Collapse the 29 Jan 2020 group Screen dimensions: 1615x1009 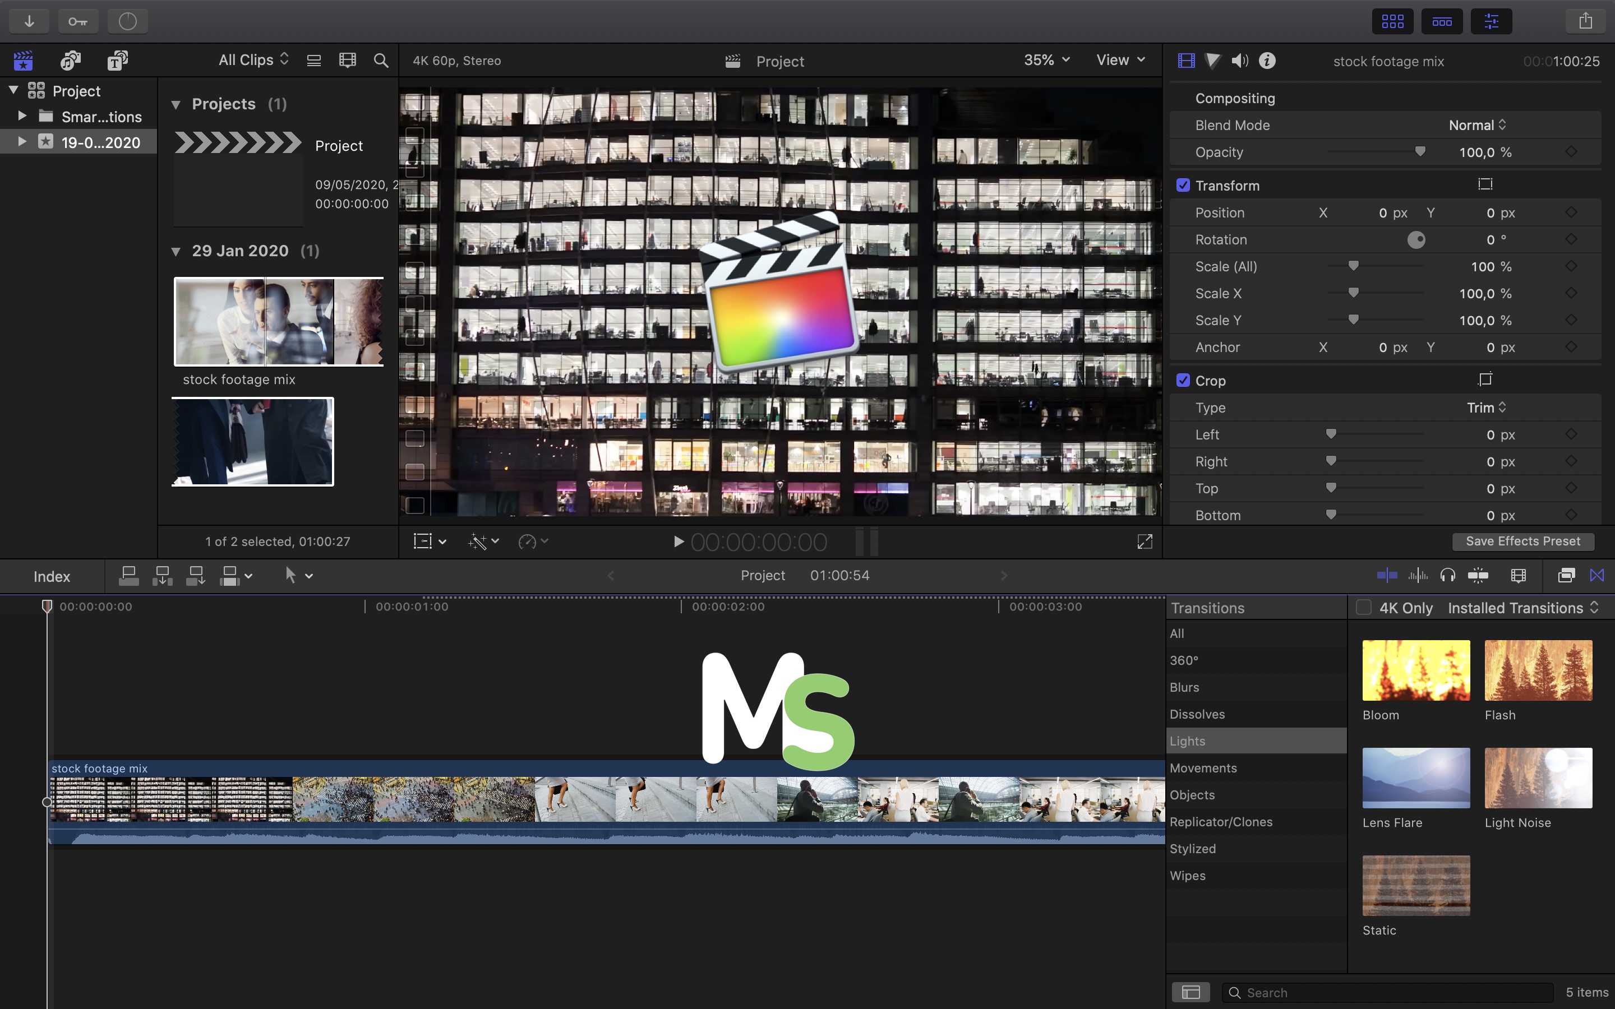point(176,251)
